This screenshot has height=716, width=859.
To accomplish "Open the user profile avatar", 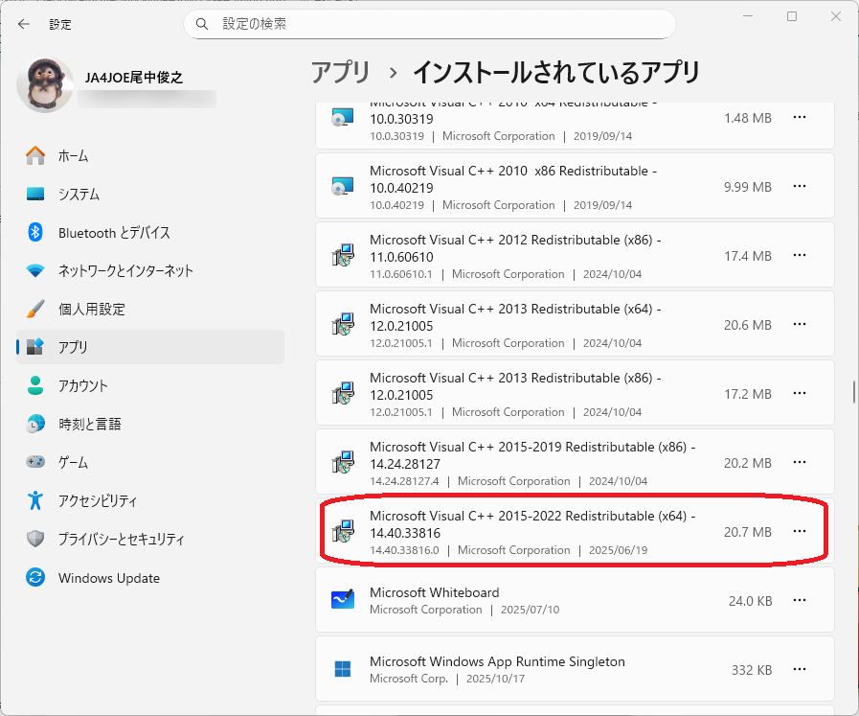I will [45, 85].
